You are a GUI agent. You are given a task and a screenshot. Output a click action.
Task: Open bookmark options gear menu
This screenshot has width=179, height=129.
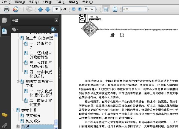15,29
